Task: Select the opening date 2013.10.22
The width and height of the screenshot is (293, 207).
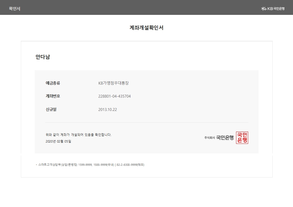Action: 107,109
